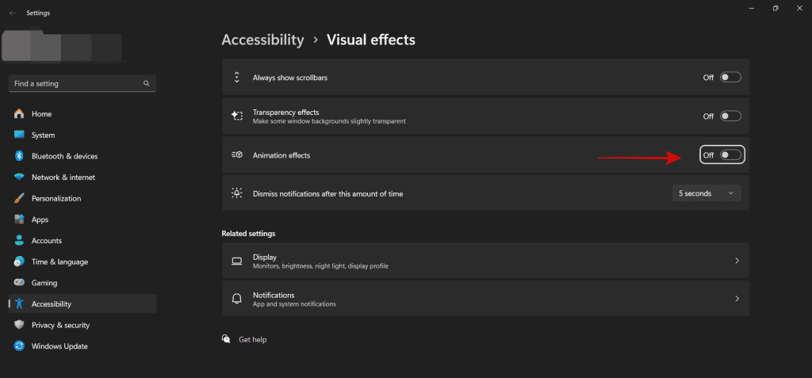The height and width of the screenshot is (378, 812).
Task: Click the Get help chat icon
Action: pyautogui.click(x=226, y=339)
